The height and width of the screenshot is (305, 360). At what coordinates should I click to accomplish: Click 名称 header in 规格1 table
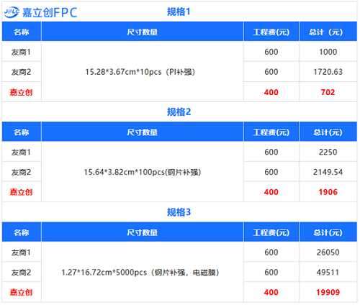pos(22,32)
